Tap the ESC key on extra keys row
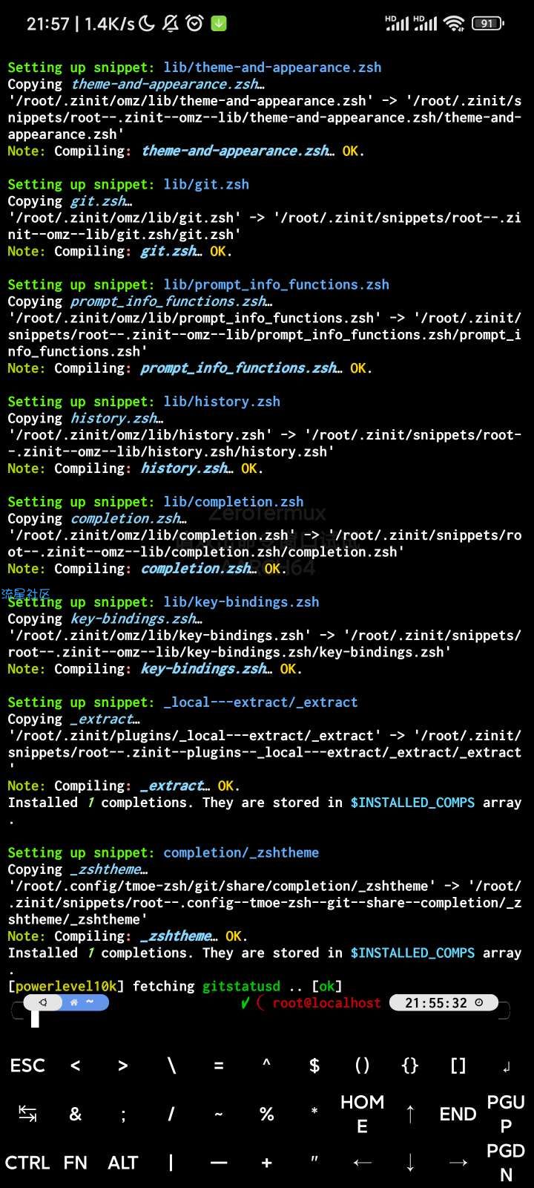 click(27, 1065)
